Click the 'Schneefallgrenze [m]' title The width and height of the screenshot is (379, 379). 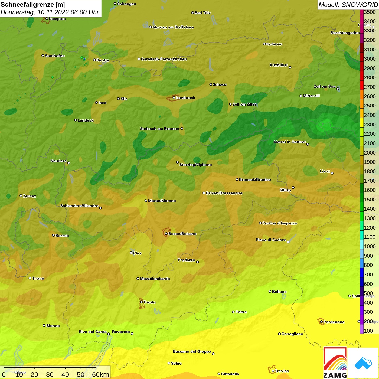[33, 5]
